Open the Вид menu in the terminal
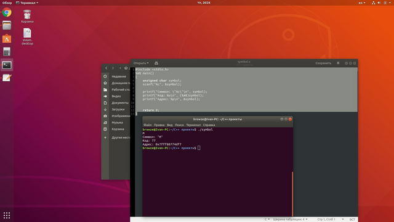Screen dimensions: 394x222 [170, 125]
